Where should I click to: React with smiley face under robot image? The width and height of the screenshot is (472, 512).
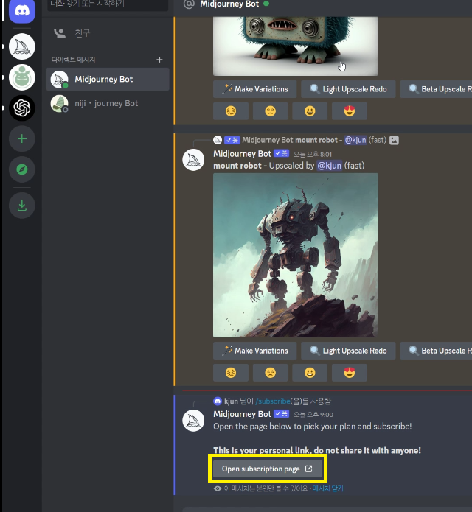[310, 373]
